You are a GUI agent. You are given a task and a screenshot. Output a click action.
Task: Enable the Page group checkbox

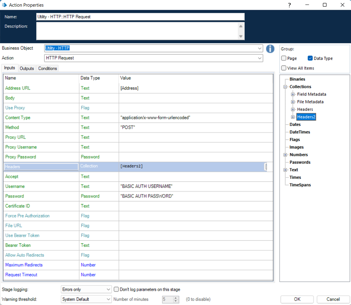[x=284, y=58]
